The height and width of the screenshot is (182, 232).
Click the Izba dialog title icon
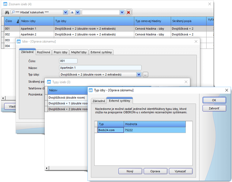(x=19, y=41)
